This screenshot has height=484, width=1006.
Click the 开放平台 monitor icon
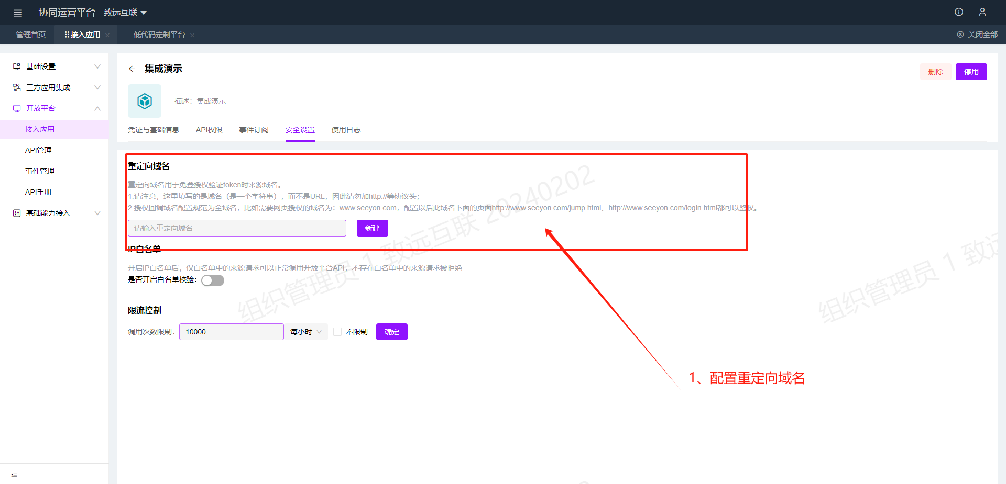point(17,108)
